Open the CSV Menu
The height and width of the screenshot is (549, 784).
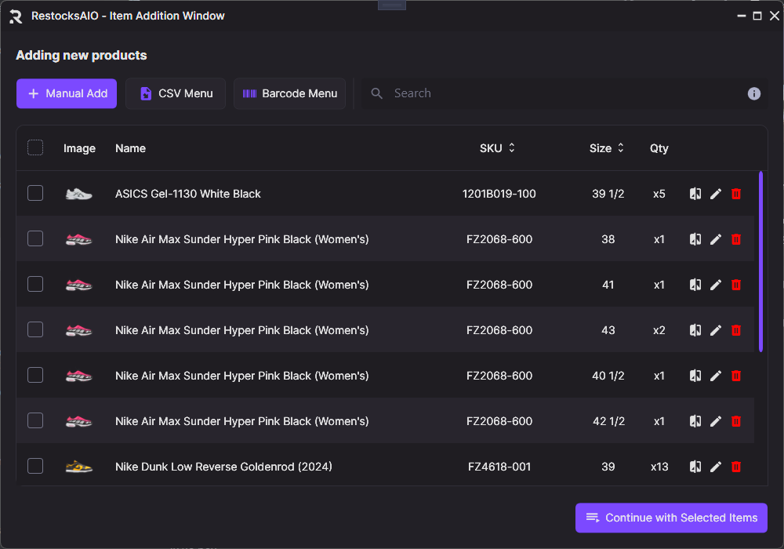coord(176,93)
